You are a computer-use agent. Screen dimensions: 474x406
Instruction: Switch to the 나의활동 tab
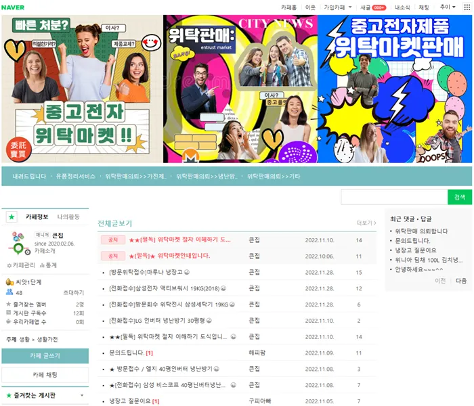(x=68, y=217)
